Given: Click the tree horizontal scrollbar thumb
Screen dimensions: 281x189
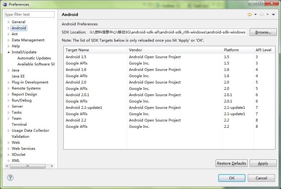Looking at the screenshot, I should (x=28, y=166).
